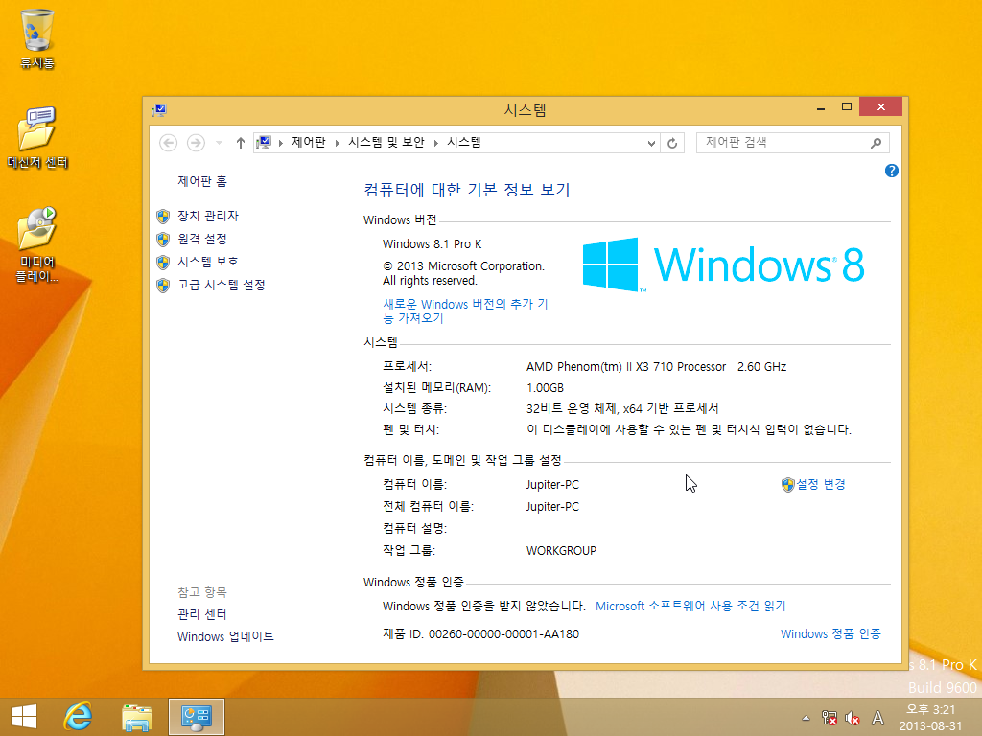Viewport: 982px width, 736px height.
Task: Open the Recycle Bin desktop icon
Action: click(x=37, y=37)
